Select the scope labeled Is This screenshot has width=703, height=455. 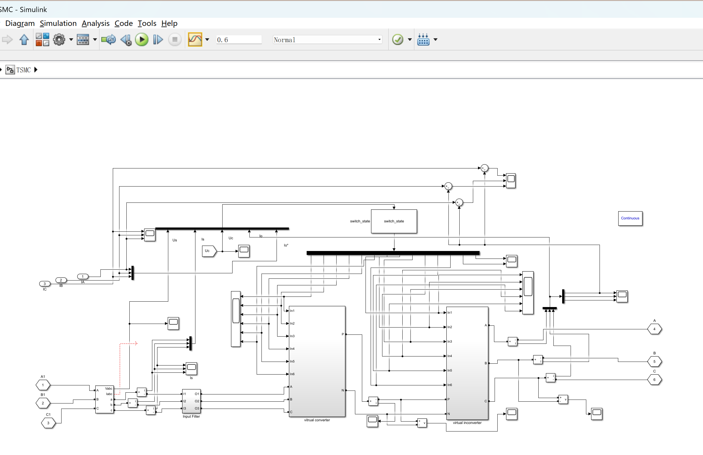191,368
